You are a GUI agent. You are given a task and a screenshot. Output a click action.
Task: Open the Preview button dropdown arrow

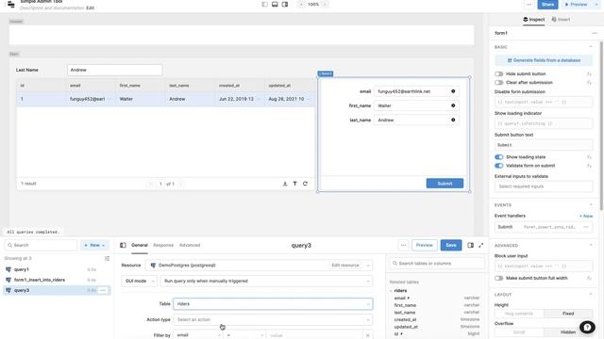tap(596, 4)
